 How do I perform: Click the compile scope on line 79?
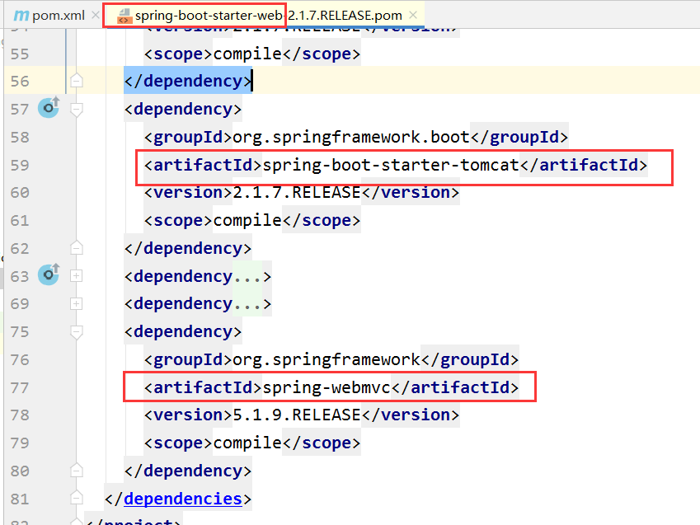tap(247, 443)
